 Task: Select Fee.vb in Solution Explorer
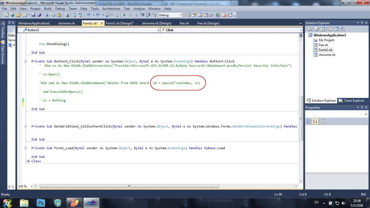click(323, 45)
